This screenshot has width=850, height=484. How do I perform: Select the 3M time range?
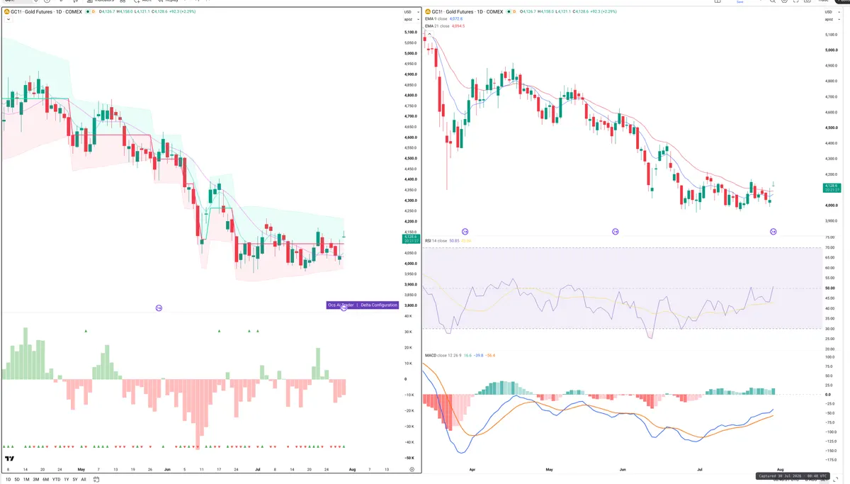[35, 479]
